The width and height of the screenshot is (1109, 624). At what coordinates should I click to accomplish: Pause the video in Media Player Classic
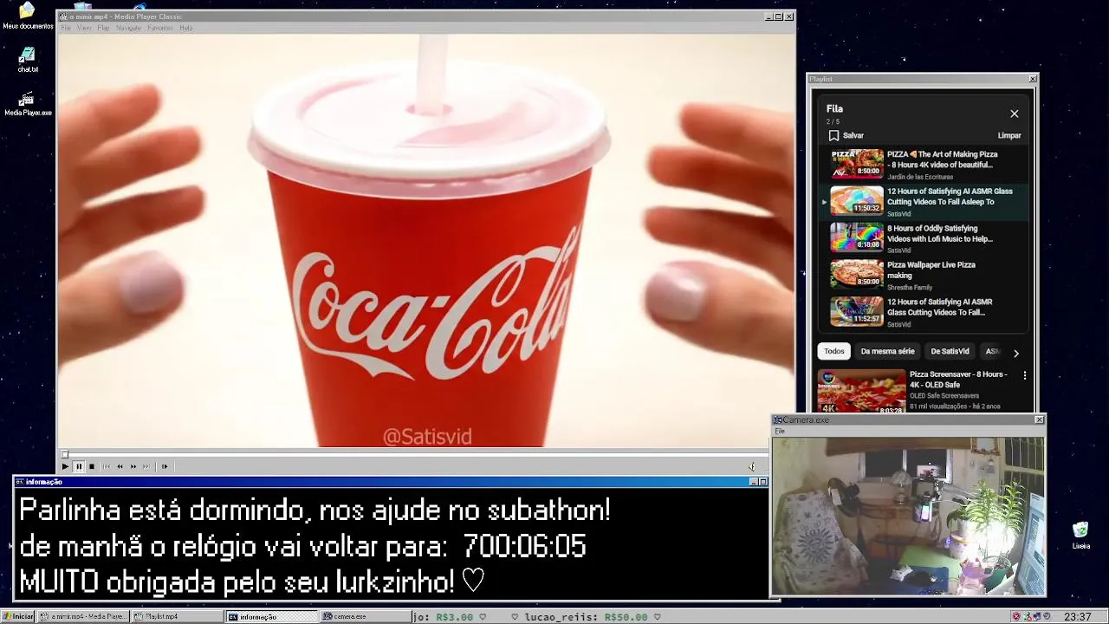pyautogui.click(x=78, y=466)
